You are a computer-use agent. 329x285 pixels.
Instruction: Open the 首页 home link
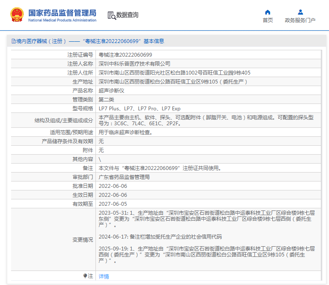(268, 20)
